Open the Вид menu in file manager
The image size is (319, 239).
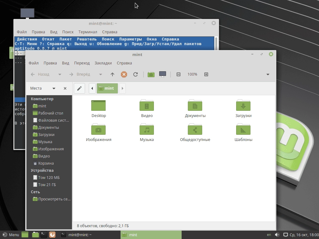pos(65,63)
